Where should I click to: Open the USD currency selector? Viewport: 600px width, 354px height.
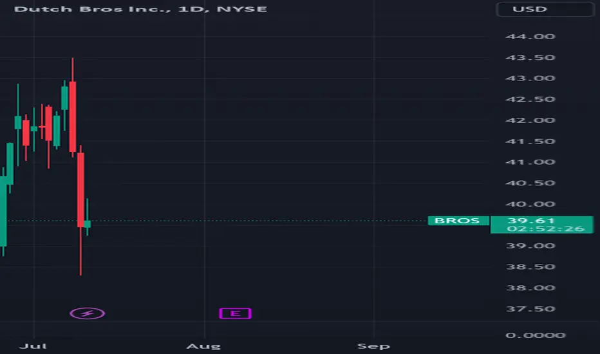[545, 9]
